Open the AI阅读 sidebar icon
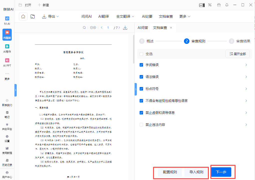Screen dimensions: 255x180 point(7,34)
